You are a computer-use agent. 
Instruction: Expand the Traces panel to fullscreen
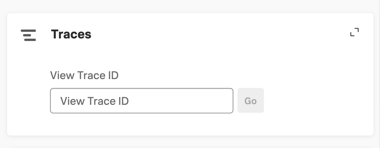click(x=354, y=32)
